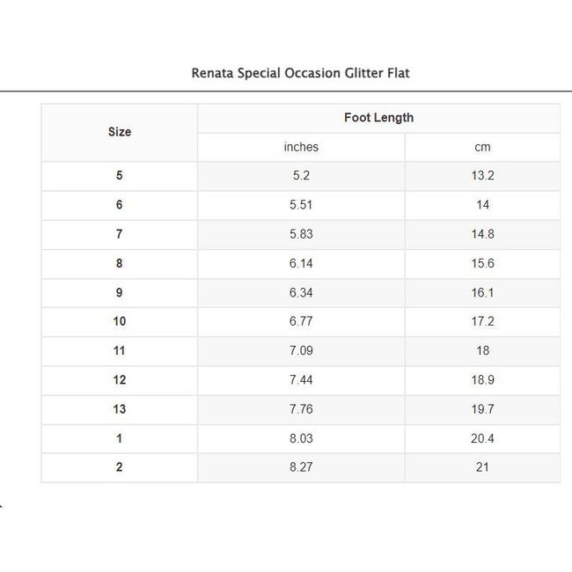
Task: Click the inches subheader cell
Action: tap(301, 147)
